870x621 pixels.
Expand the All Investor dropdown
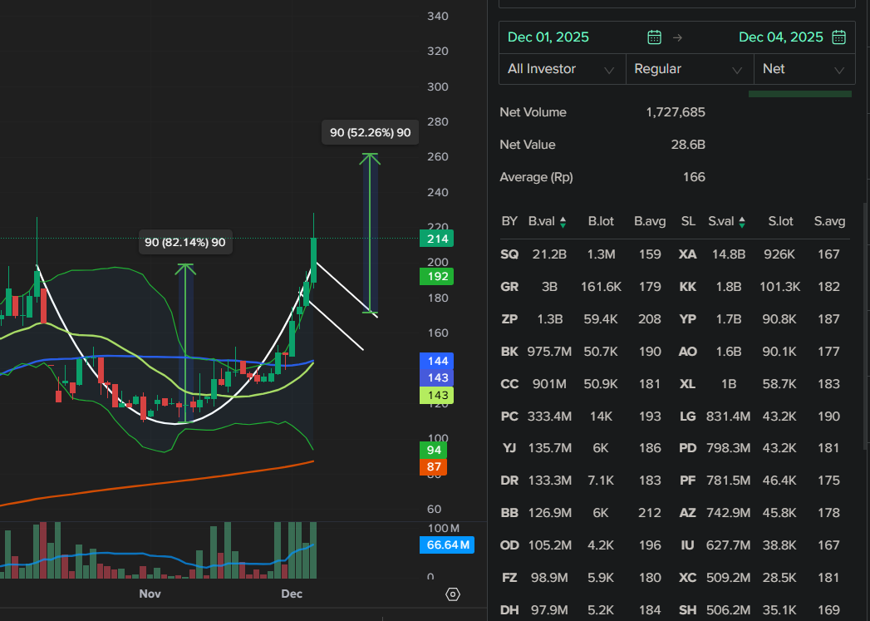pos(562,69)
